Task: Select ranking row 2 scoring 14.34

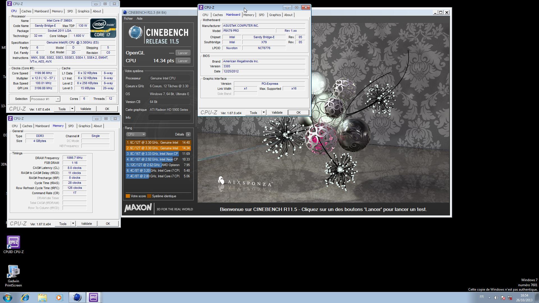Action: tap(158, 148)
